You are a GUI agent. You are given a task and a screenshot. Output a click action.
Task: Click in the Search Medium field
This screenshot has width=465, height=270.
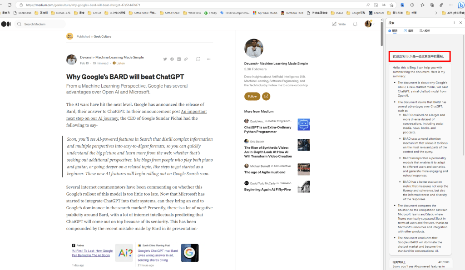pyautogui.click(x=41, y=24)
